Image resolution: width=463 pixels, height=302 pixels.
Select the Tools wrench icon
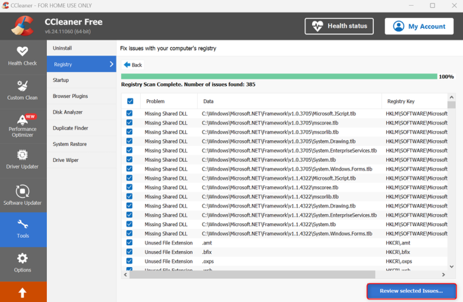[22, 225]
